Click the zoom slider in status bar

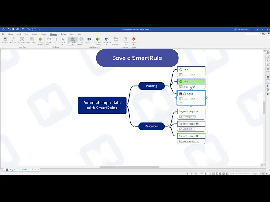245,173
